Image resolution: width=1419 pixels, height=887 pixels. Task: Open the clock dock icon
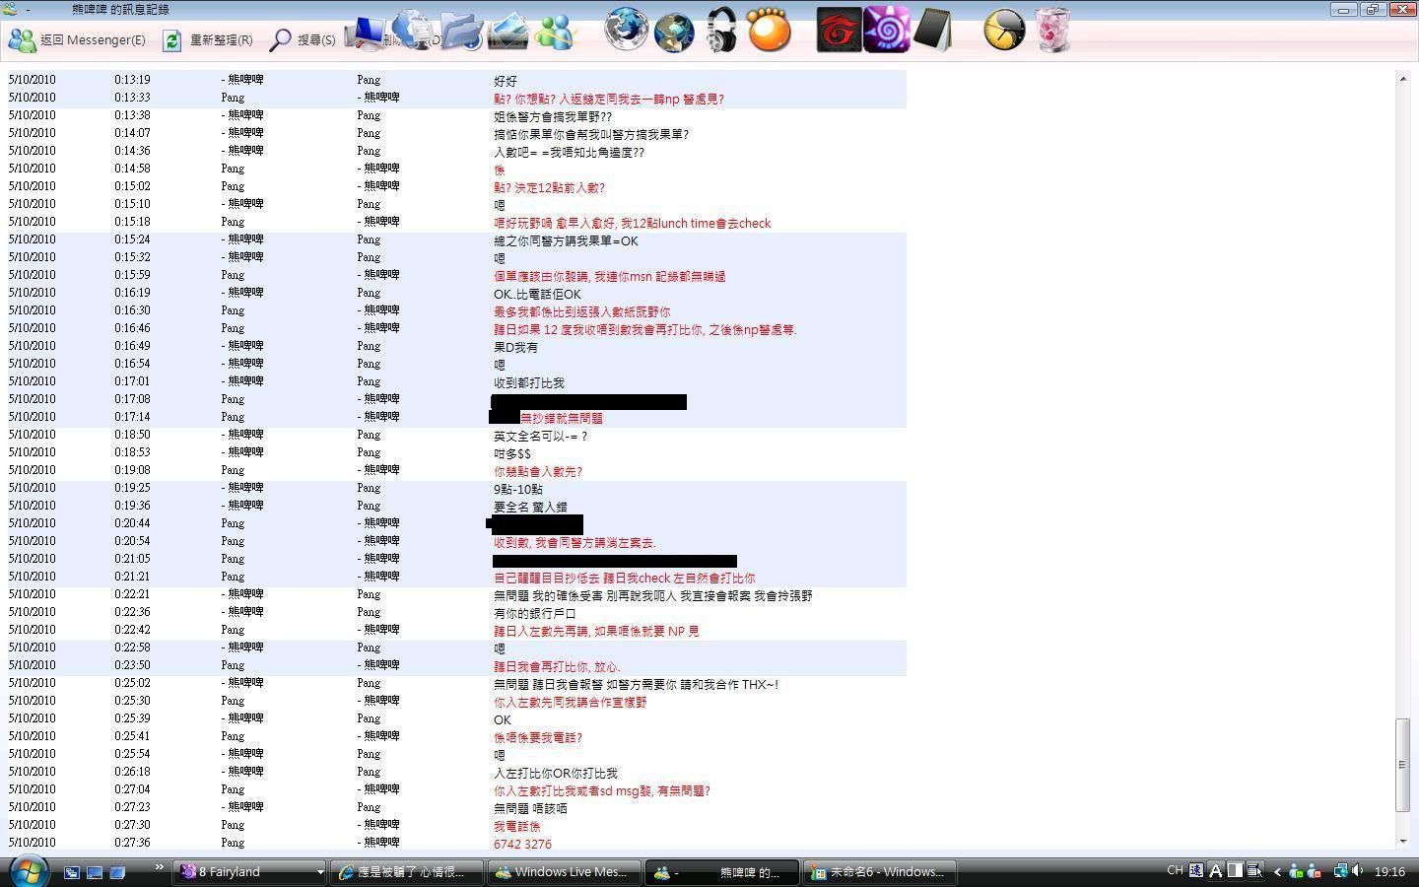[x=1004, y=31]
